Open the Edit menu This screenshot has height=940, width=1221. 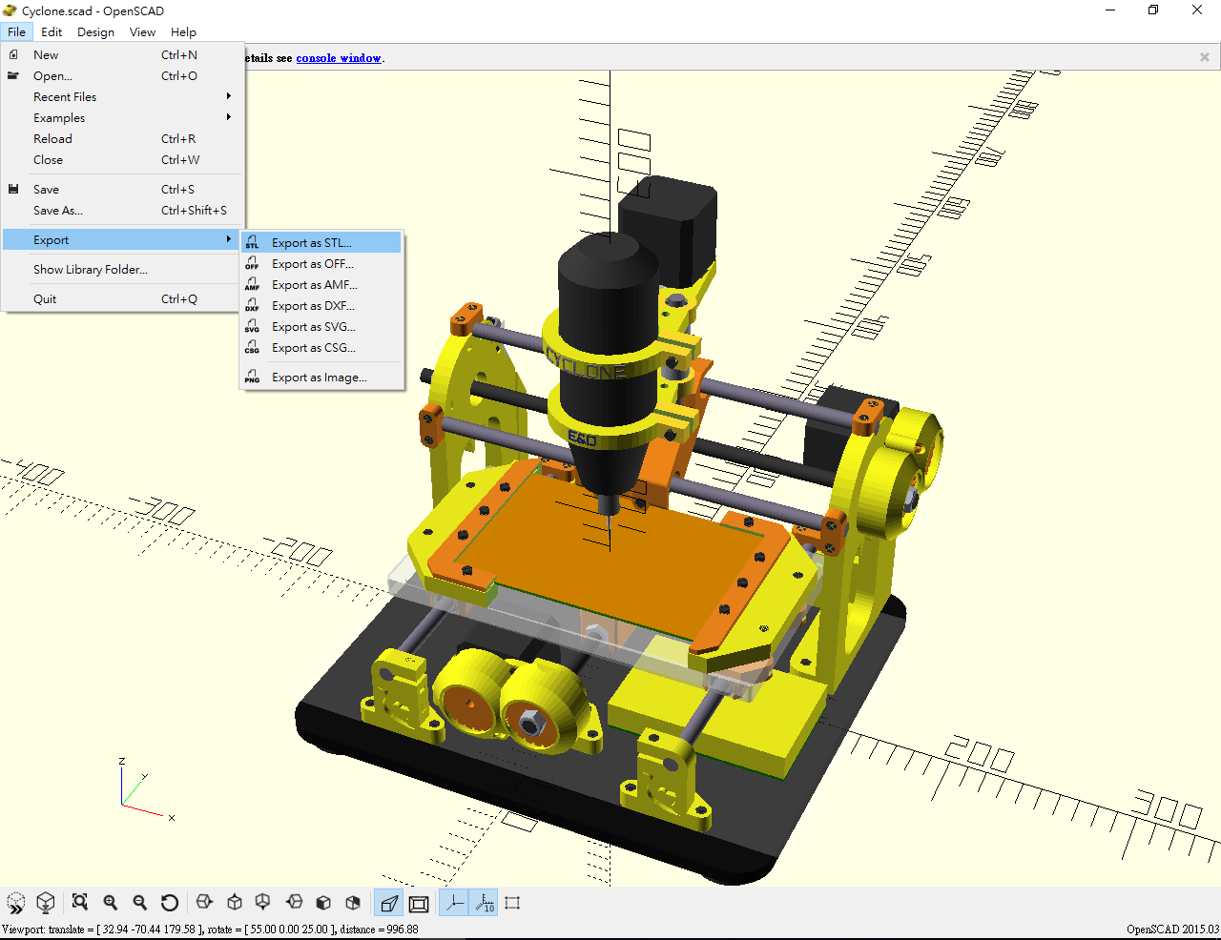click(x=52, y=31)
